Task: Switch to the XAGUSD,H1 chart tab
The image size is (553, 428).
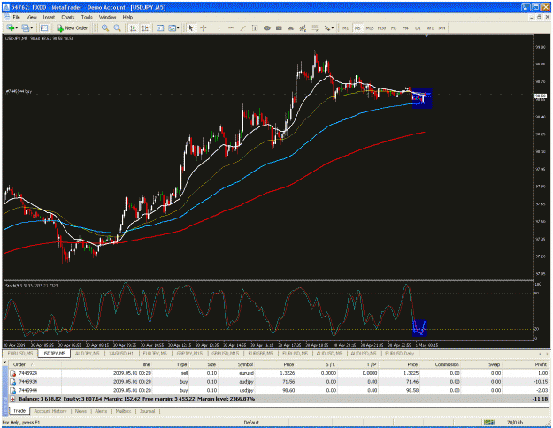Action: (x=121, y=353)
